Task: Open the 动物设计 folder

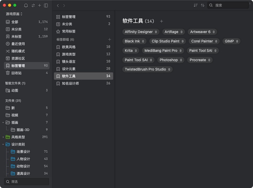Action: pyautogui.click(x=26, y=166)
